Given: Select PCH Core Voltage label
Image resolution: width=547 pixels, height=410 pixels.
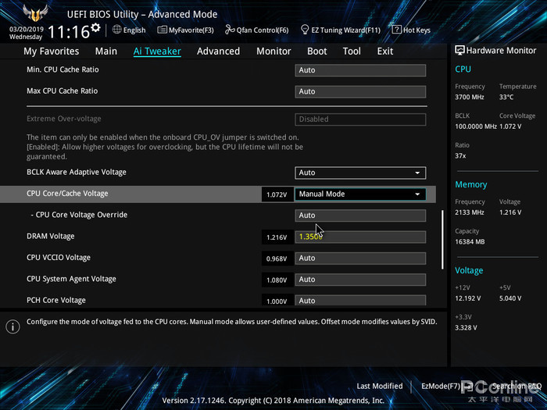Looking at the screenshot, I should (x=56, y=300).
